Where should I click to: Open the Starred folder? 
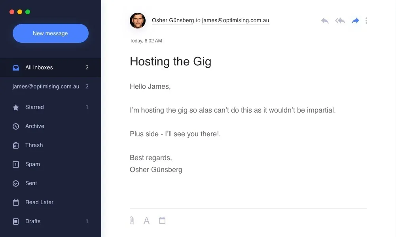(x=34, y=107)
